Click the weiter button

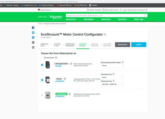coord(139,44)
